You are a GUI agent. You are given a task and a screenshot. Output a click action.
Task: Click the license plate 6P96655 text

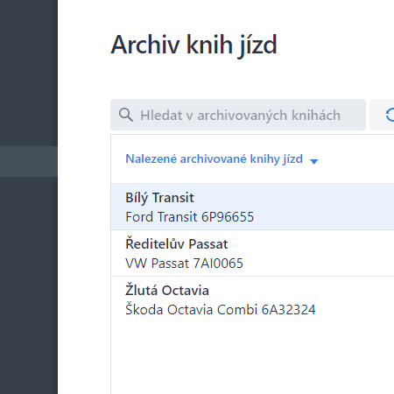pos(228,217)
